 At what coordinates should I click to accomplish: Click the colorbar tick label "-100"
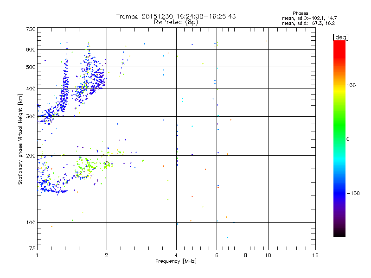tap(353, 193)
